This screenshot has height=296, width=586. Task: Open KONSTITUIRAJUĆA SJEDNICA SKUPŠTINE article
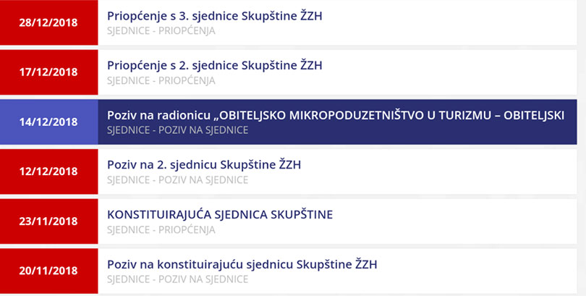click(220, 214)
